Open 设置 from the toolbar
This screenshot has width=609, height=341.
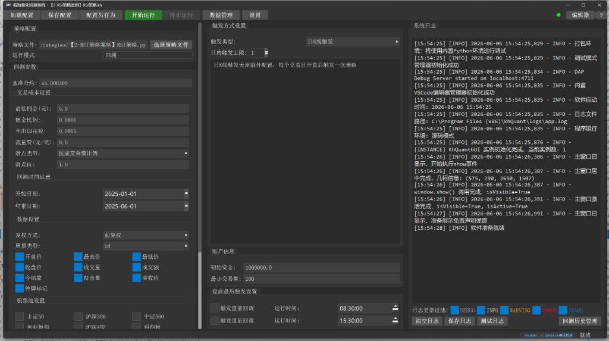(255, 15)
